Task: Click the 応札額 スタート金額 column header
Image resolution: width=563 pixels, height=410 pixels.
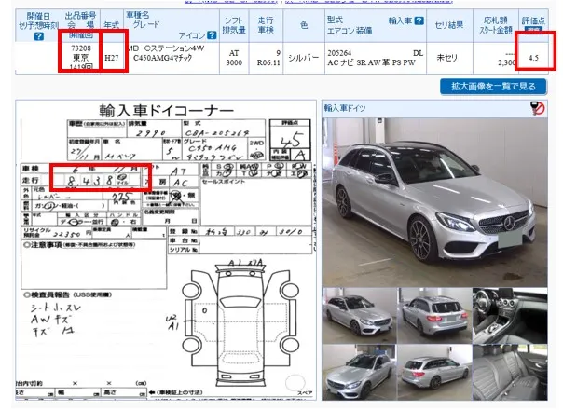Action: 496,25
